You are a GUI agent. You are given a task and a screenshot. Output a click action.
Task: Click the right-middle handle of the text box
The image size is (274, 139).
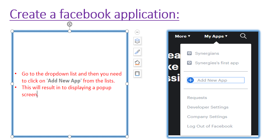click(x=127, y=84)
